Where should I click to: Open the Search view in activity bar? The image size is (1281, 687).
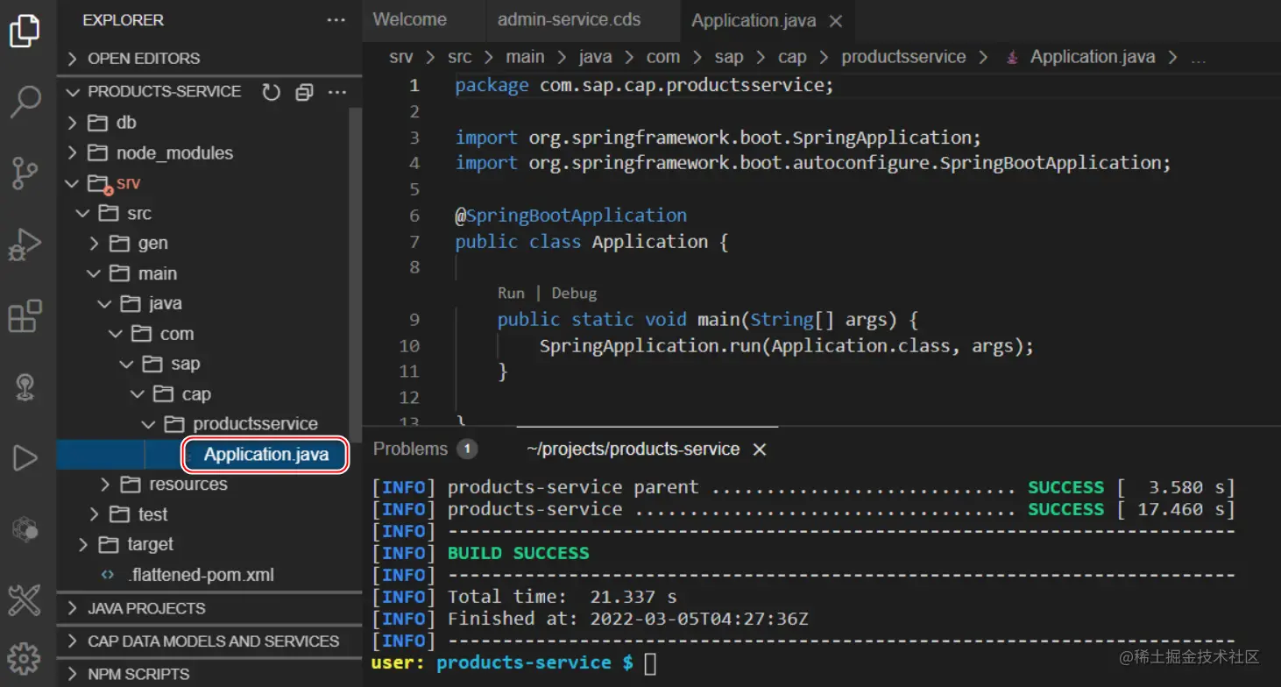click(x=25, y=101)
